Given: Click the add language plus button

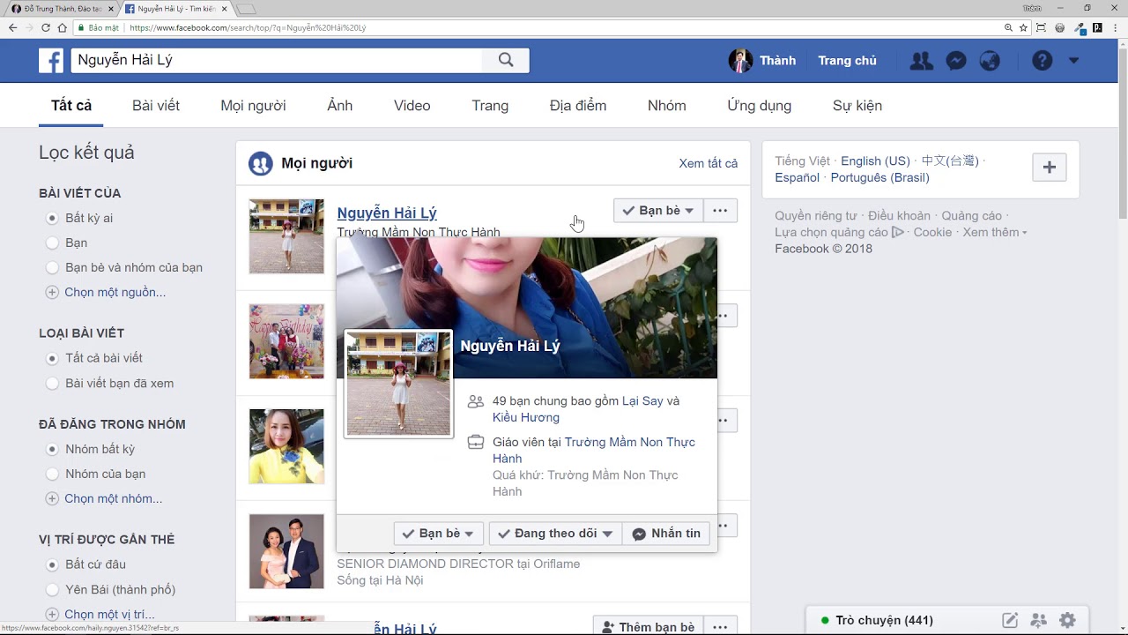Looking at the screenshot, I should point(1049,168).
